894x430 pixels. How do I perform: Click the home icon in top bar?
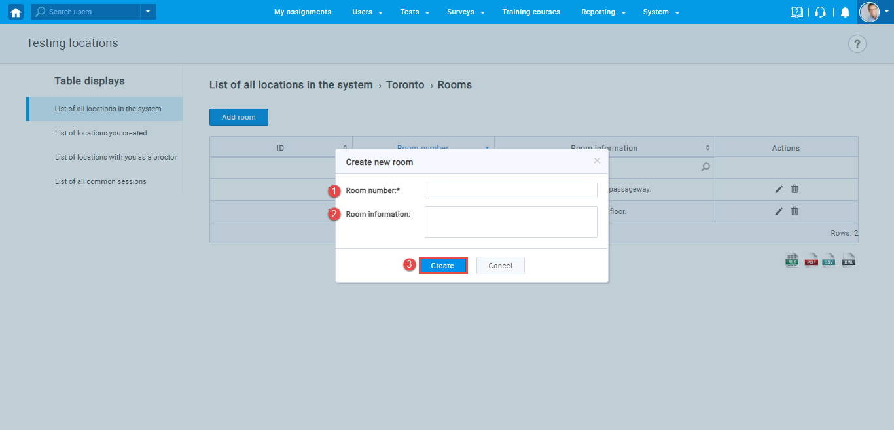[x=16, y=12]
